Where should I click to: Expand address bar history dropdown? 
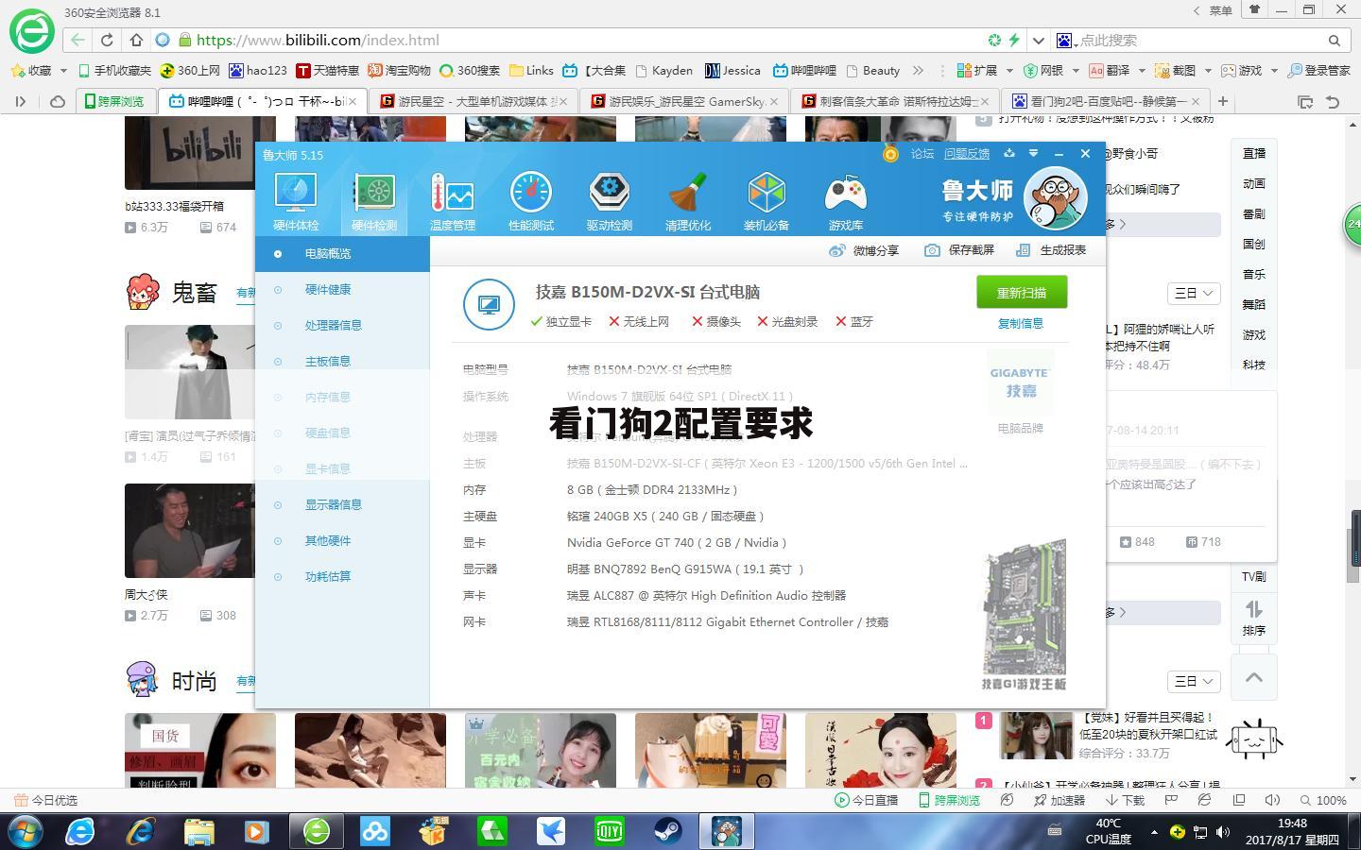click(x=1038, y=40)
